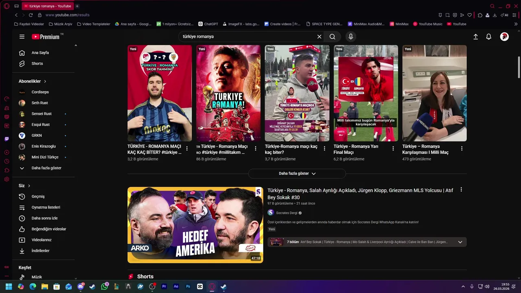Open options for 'Türkiye – Romanya Karşılaşması' short
The width and height of the screenshot is (521, 293).
(462, 149)
